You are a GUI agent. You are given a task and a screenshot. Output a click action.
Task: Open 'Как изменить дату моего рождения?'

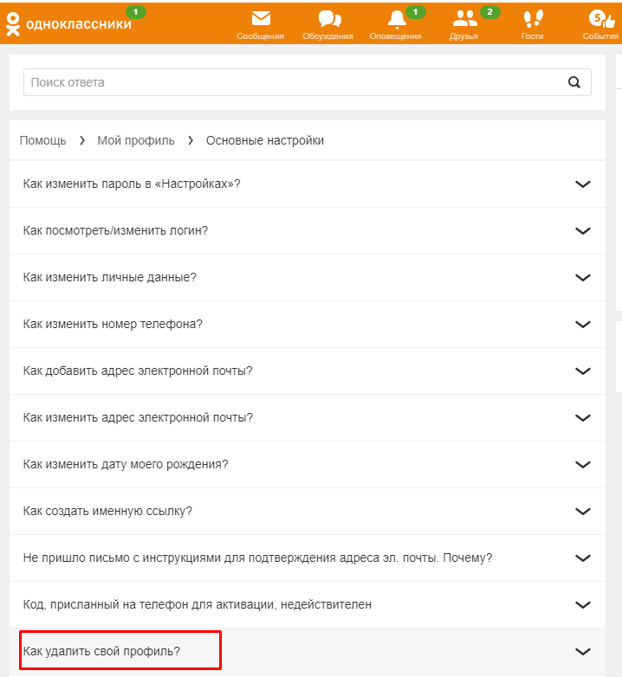click(126, 464)
